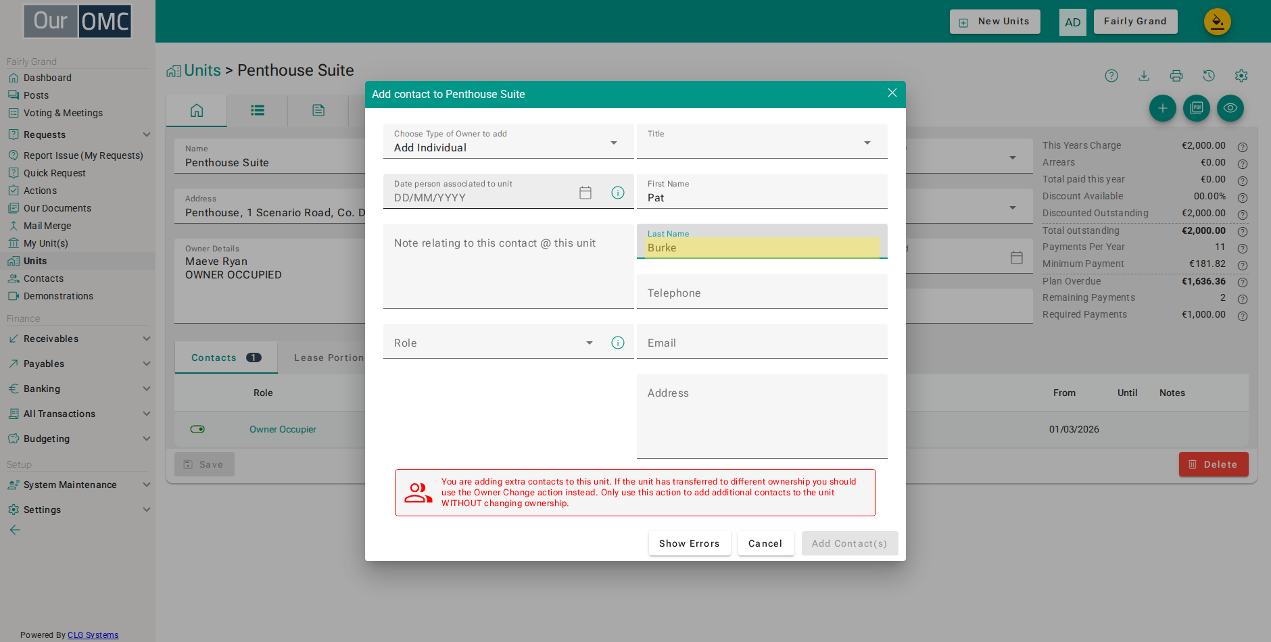1271x642 pixels.
Task: Go to Our Documents
Action: coord(57,208)
